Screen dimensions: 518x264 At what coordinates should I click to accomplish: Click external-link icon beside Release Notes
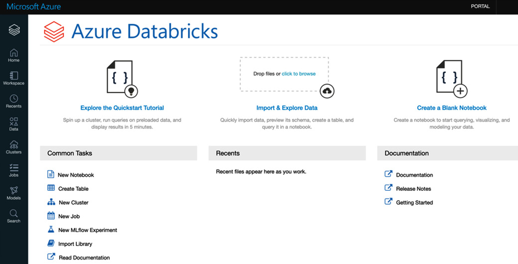388,188
